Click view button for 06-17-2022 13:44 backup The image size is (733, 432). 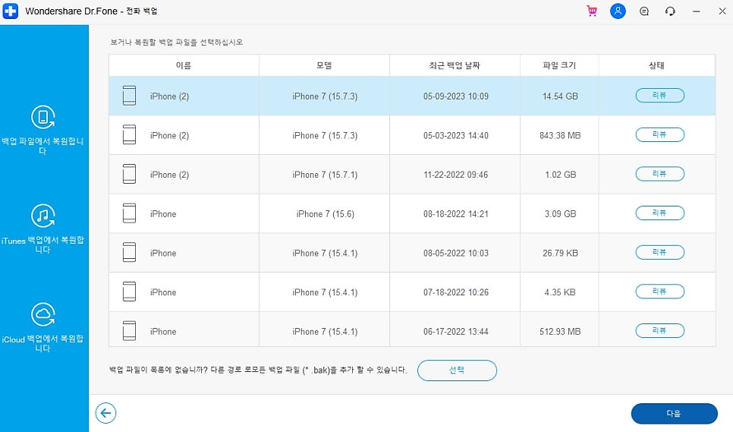click(659, 330)
